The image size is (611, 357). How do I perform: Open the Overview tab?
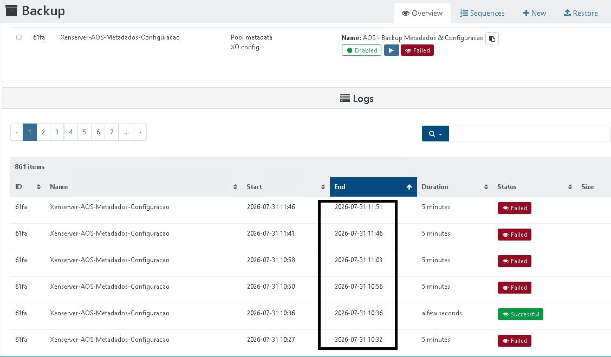pos(422,13)
